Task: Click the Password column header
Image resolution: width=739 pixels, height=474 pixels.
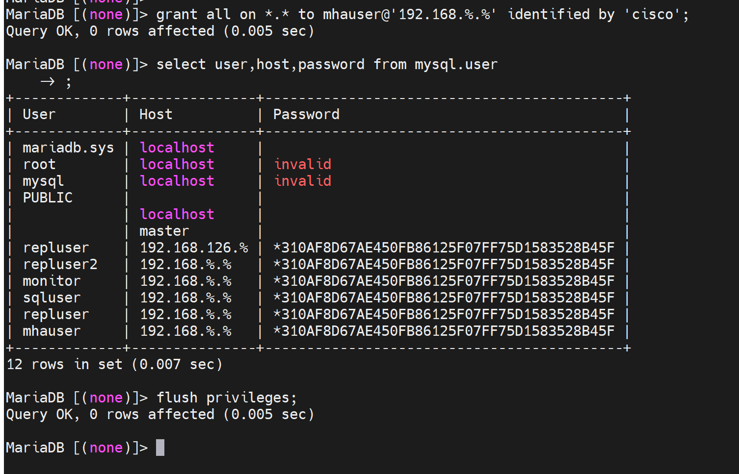Action: [x=306, y=115]
